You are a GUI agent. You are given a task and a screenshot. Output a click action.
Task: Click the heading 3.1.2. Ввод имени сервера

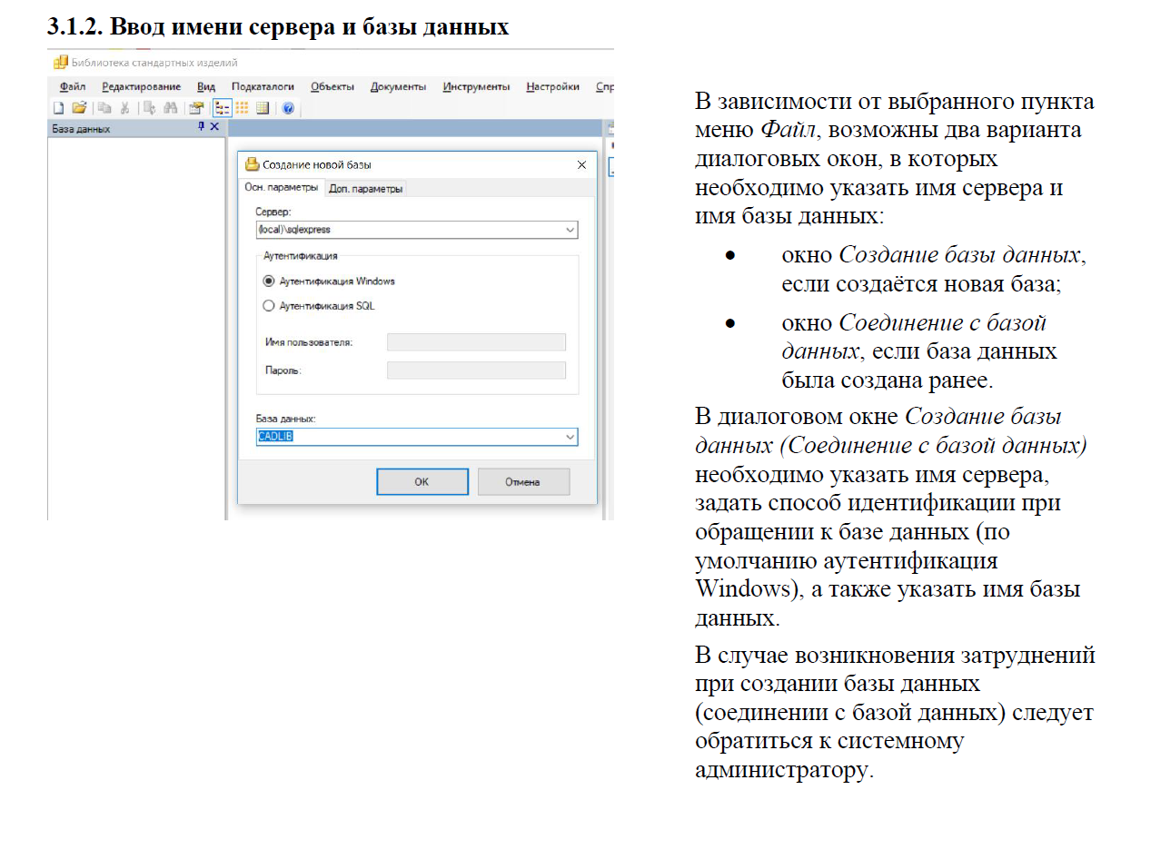point(278,26)
